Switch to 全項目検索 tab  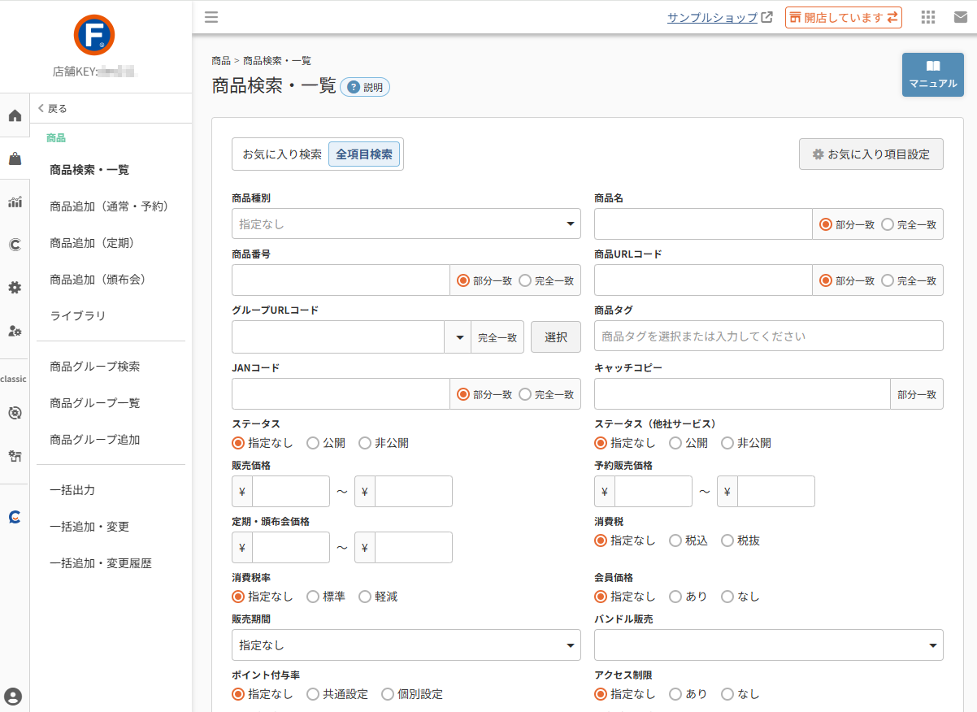point(364,154)
